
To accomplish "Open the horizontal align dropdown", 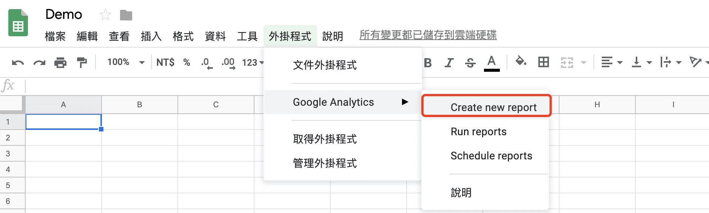I will click(611, 62).
